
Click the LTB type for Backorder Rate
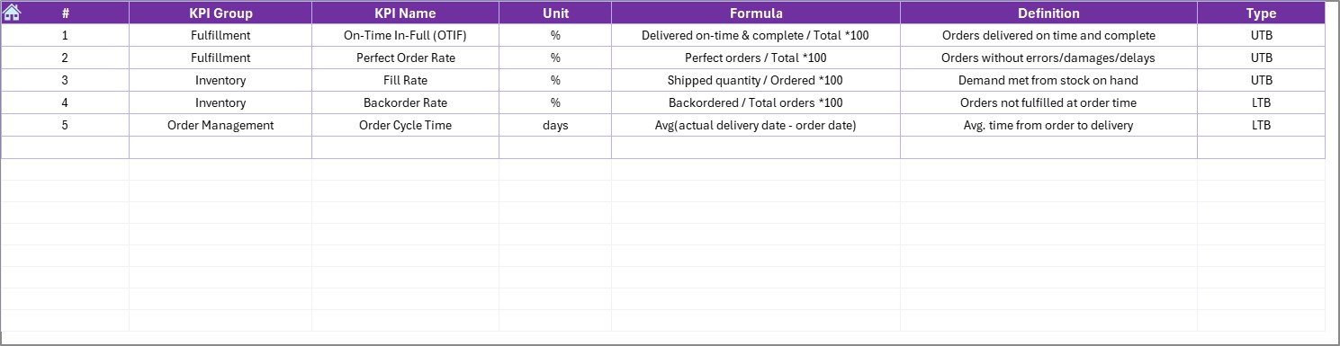coord(1261,102)
